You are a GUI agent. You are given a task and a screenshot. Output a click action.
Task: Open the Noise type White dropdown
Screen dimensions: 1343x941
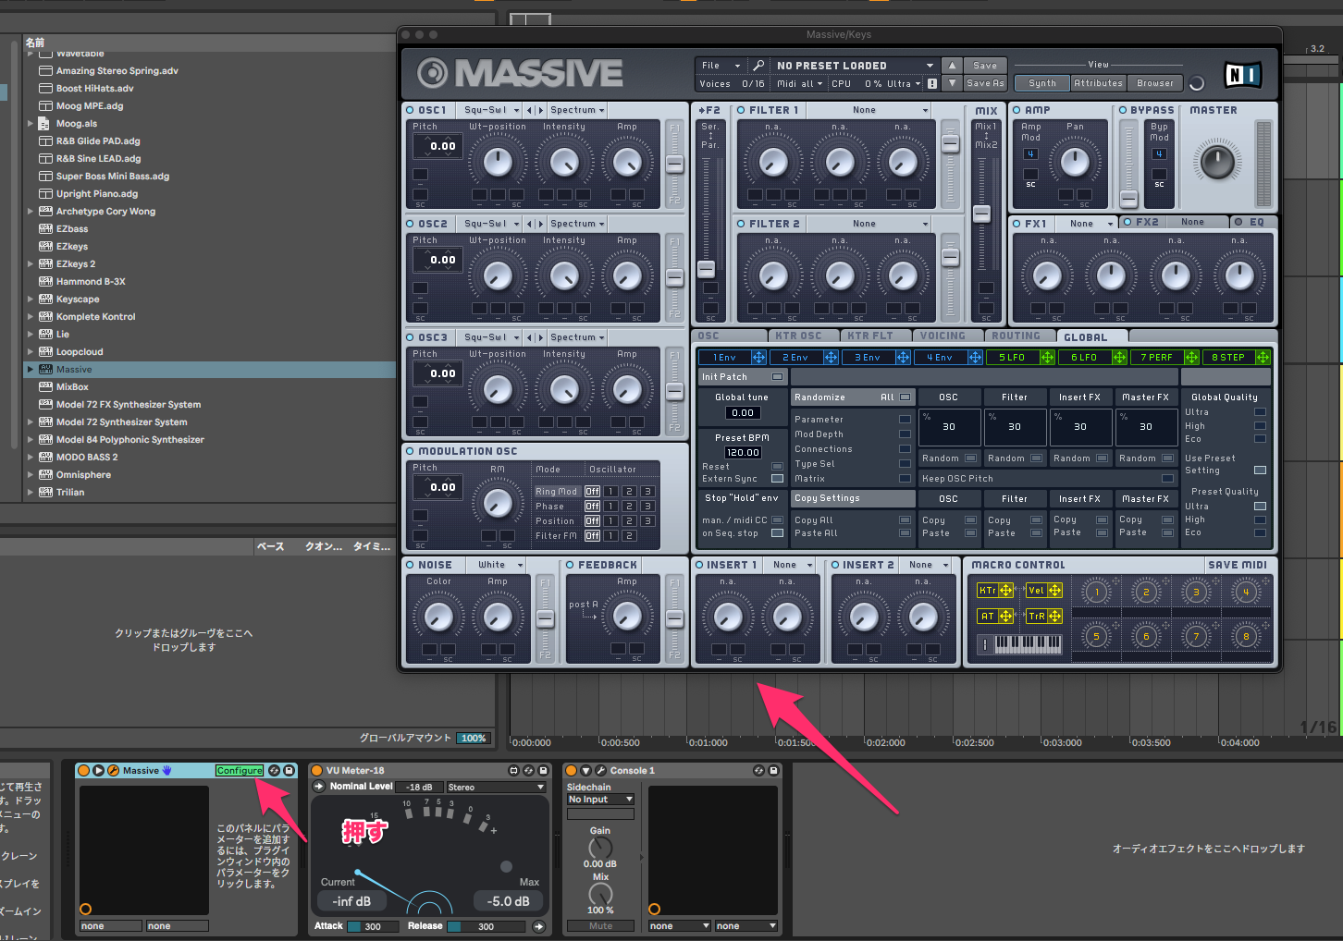pos(500,565)
